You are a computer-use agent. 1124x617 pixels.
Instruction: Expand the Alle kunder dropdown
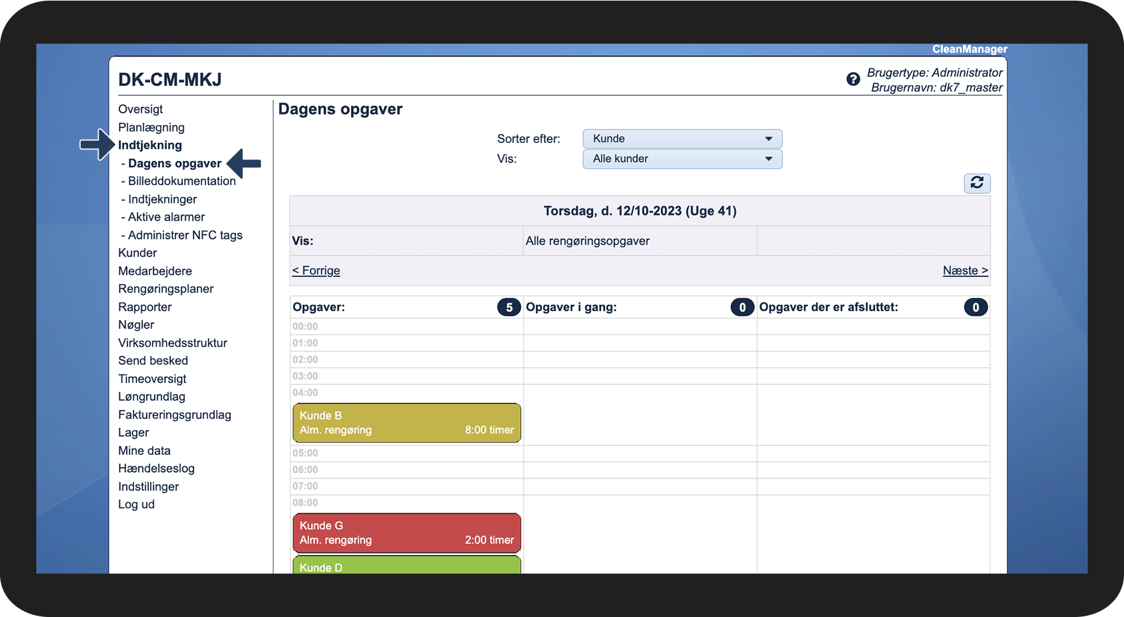[682, 159]
